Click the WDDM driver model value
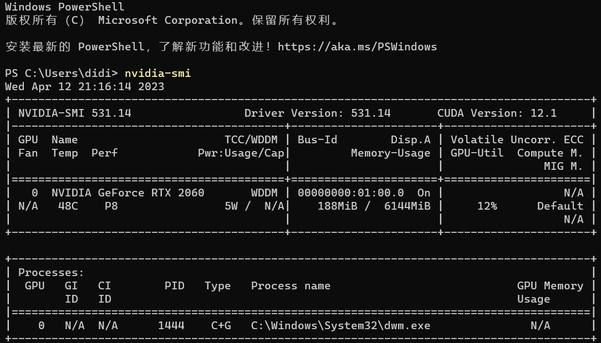This screenshot has width=601, height=343. click(264, 193)
